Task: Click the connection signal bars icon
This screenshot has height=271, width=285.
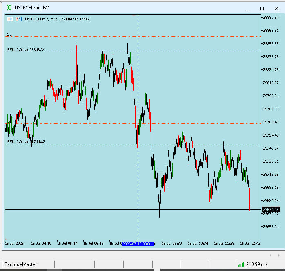Action: tap(241, 264)
